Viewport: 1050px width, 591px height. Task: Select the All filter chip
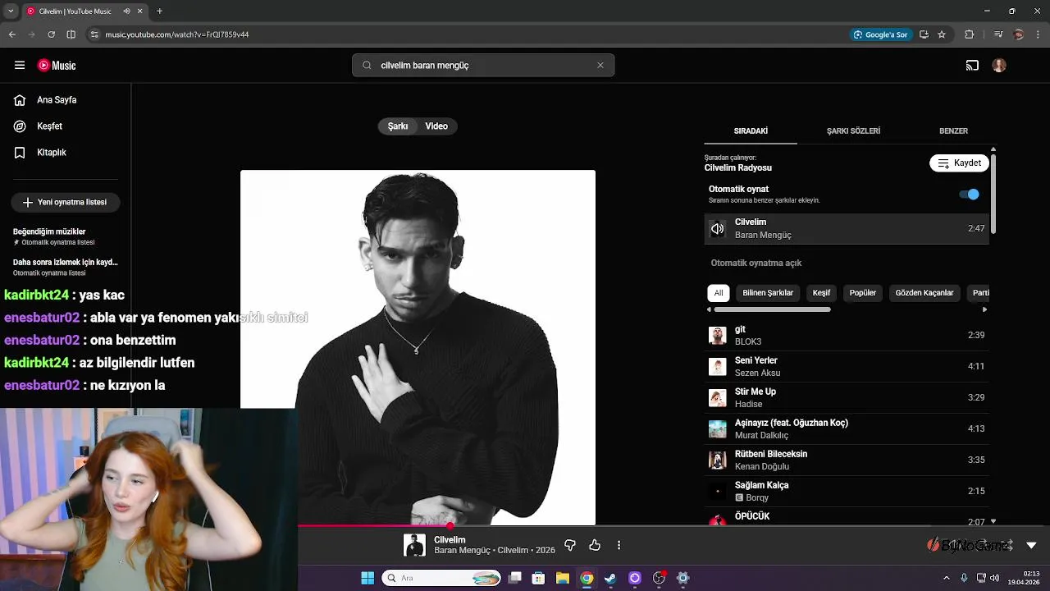pos(719,293)
